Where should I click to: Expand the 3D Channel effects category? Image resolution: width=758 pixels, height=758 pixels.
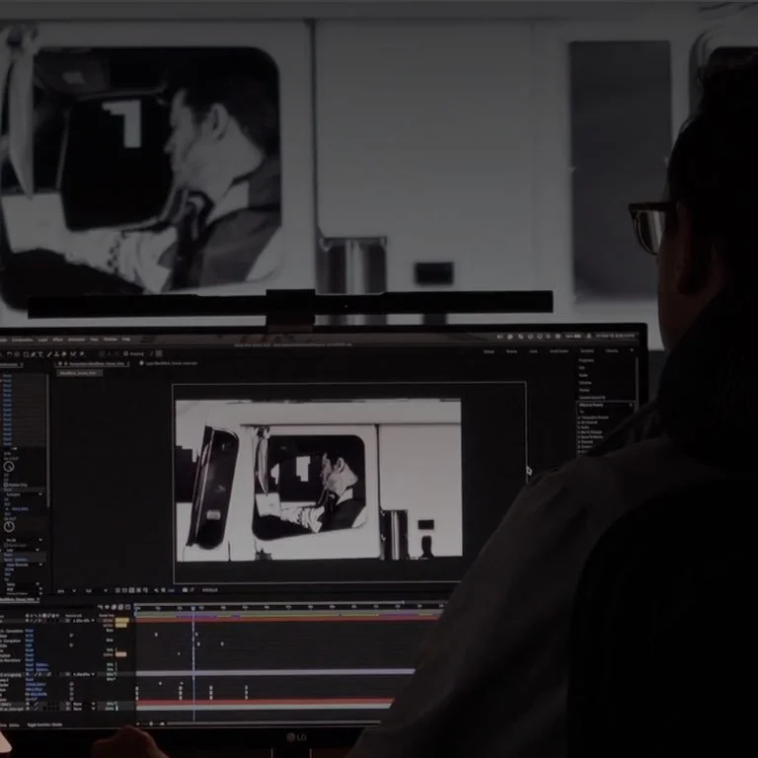(578, 422)
